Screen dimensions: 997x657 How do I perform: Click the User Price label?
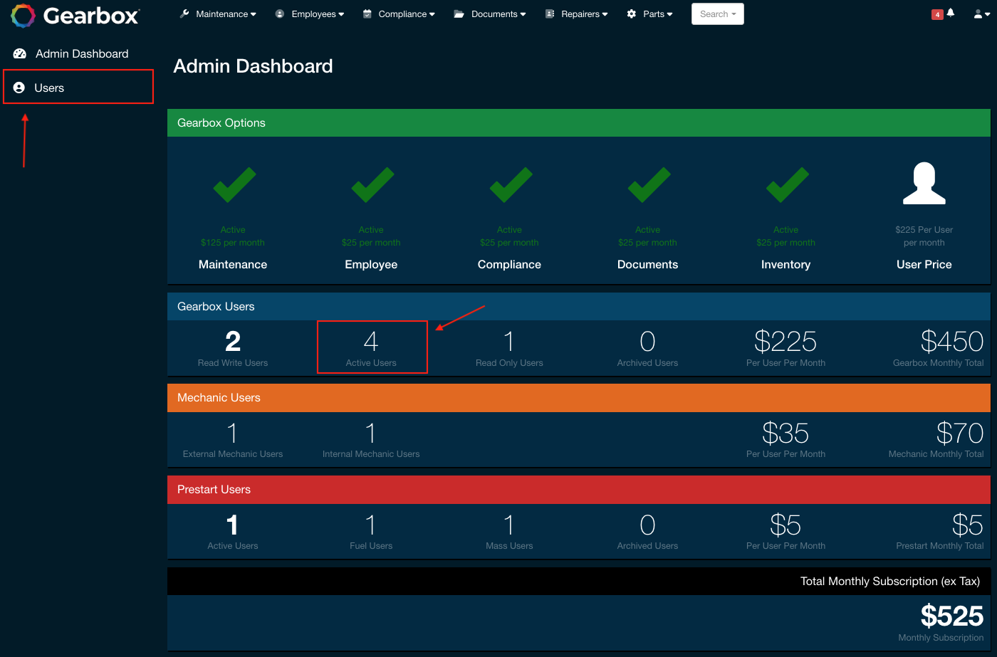924,265
